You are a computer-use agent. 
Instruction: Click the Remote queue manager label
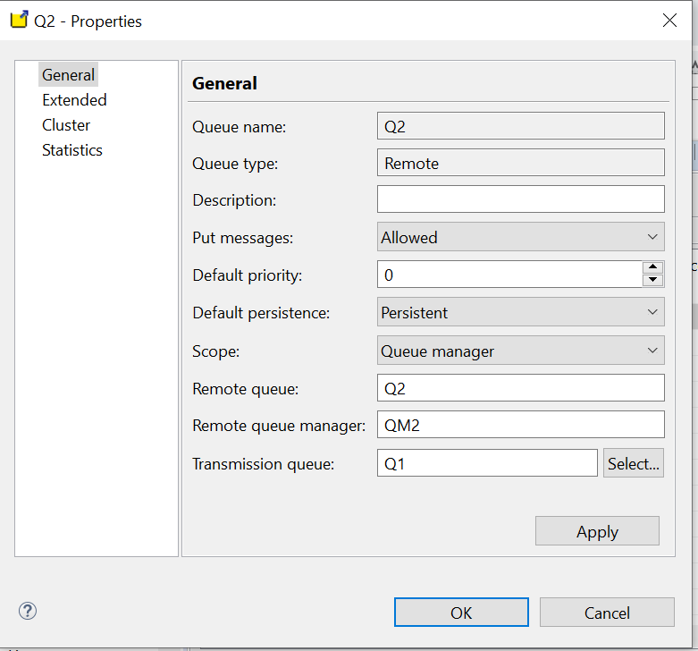pyautogui.click(x=279, y=426)
